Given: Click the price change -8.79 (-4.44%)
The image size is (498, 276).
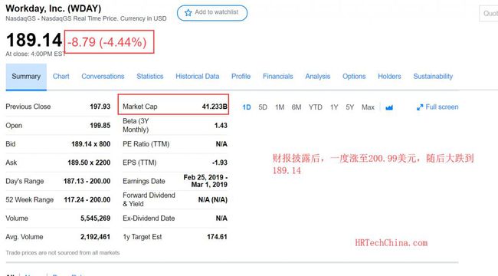Looking at the screenshot, I should coord(107,42).
